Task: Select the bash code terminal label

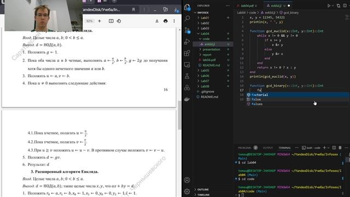Action: 311,148
